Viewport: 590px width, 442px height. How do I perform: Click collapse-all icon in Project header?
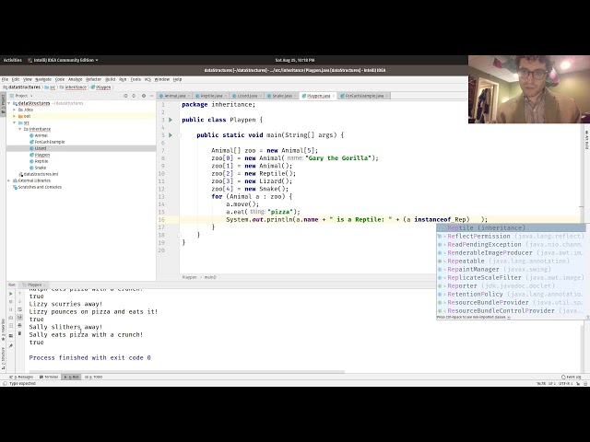pos(134,96)
